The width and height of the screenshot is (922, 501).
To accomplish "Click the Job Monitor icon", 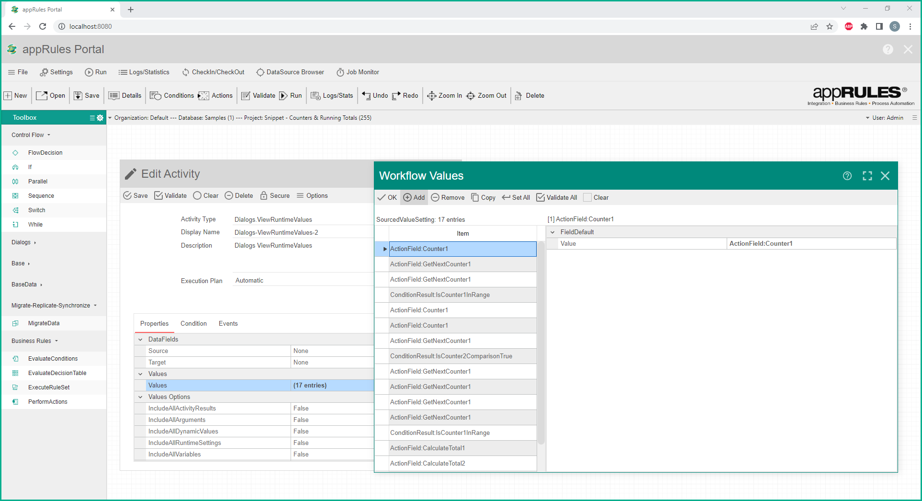I will 340,72.
